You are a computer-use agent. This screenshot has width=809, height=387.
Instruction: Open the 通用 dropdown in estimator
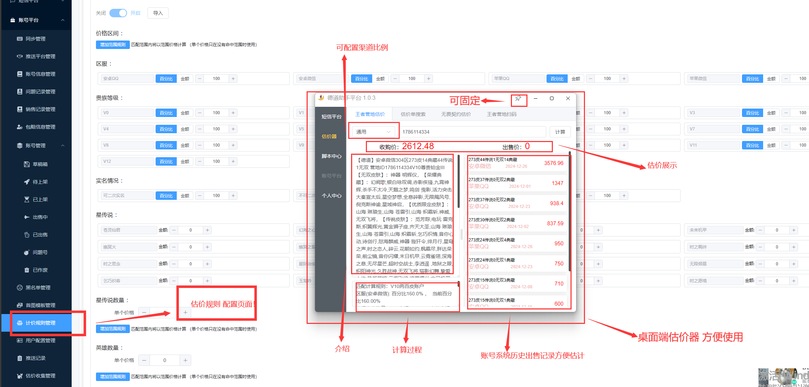click(373, 132)
